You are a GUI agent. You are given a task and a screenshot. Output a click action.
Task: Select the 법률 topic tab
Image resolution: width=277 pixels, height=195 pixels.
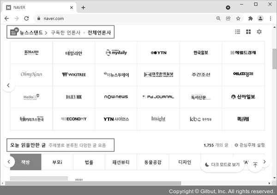coord(89,162)
